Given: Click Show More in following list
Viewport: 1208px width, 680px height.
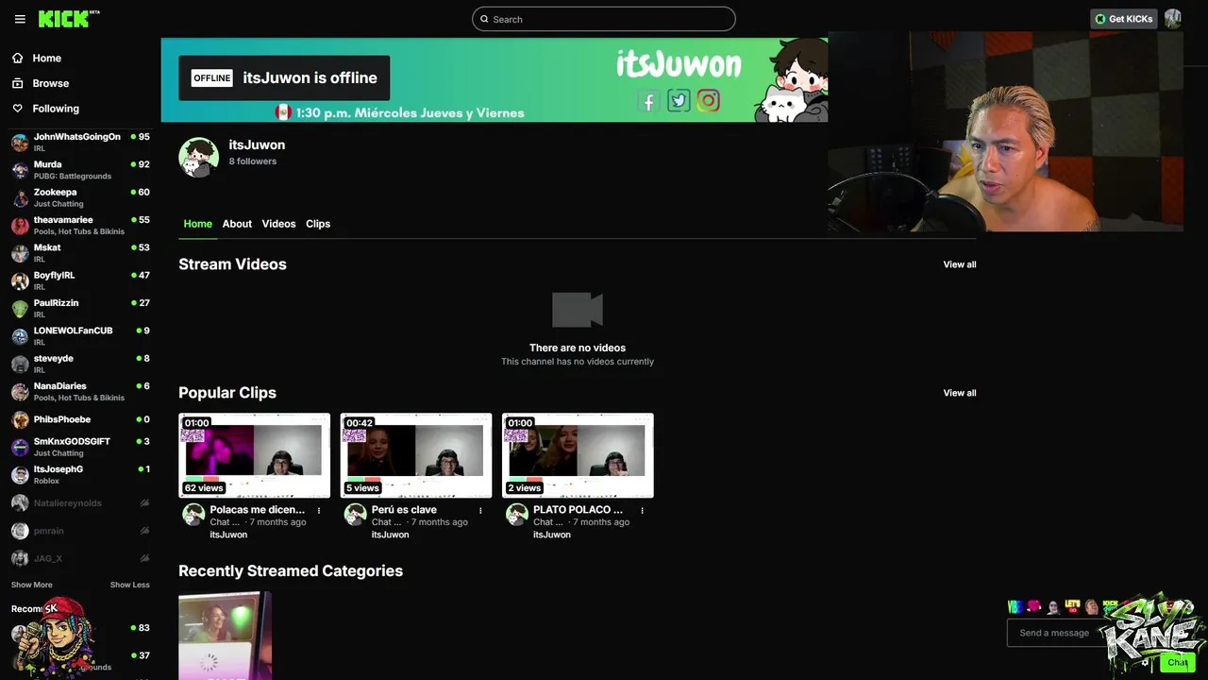Looking at the screenshot, I should click(32, 585).
